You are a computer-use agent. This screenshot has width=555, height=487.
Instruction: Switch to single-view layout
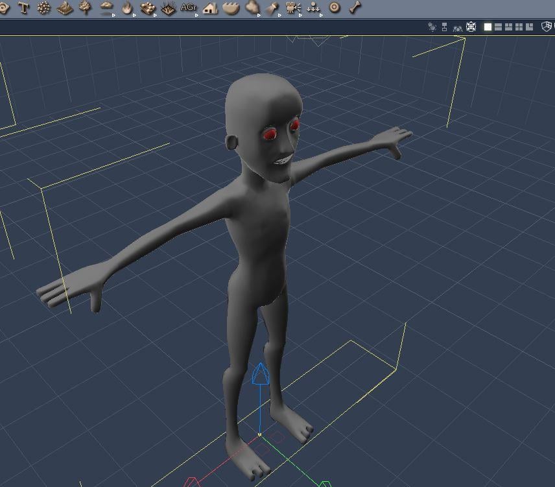point(488,27)
